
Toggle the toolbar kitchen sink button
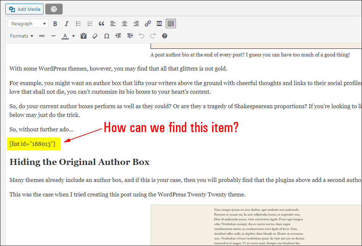(x=171, y=24)
